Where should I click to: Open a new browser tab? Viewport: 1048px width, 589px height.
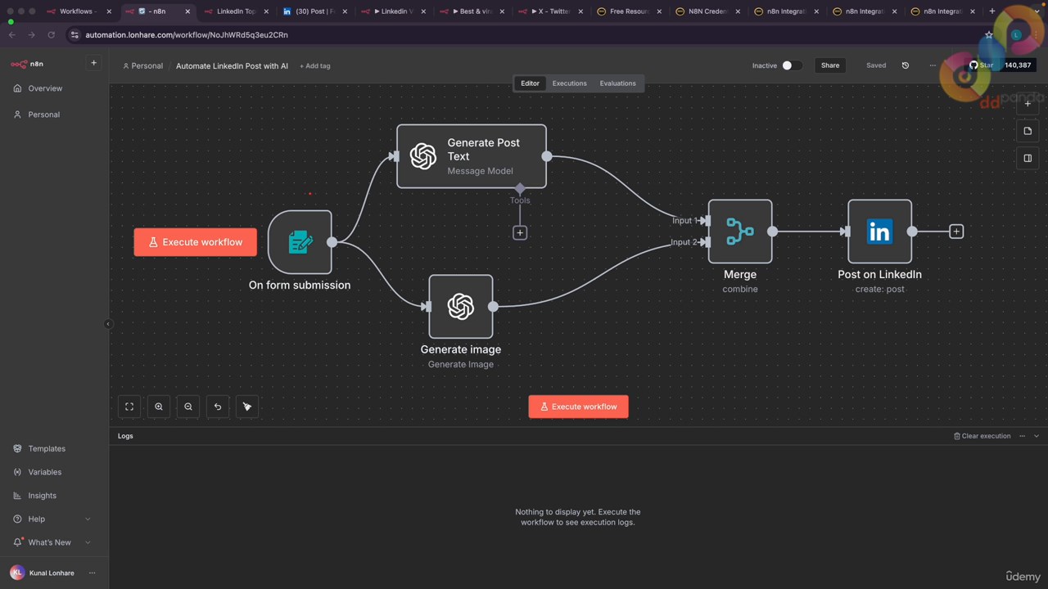[x=992, y=11]
